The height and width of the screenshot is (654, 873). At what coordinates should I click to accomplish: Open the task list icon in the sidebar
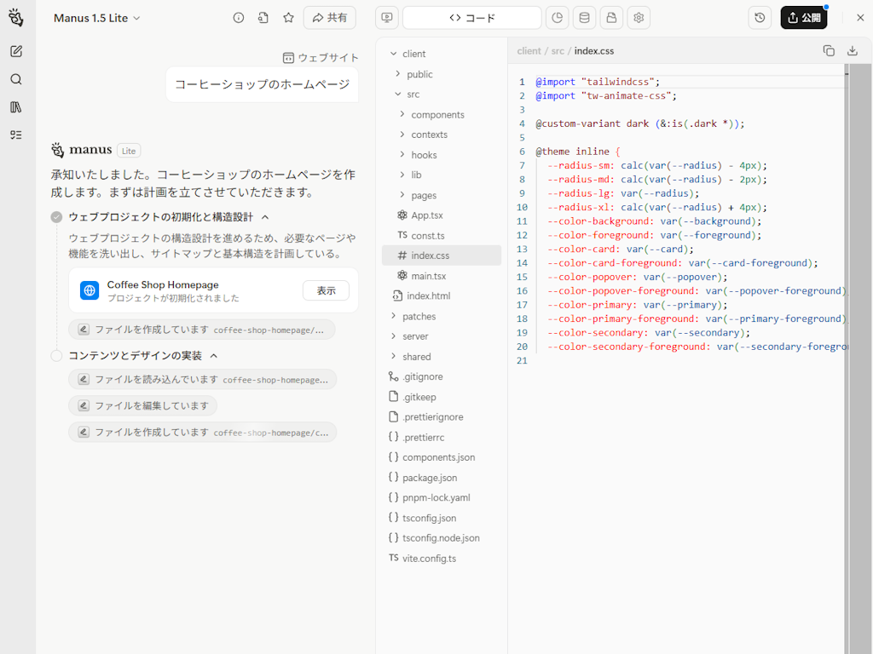(x=16, y=134)
